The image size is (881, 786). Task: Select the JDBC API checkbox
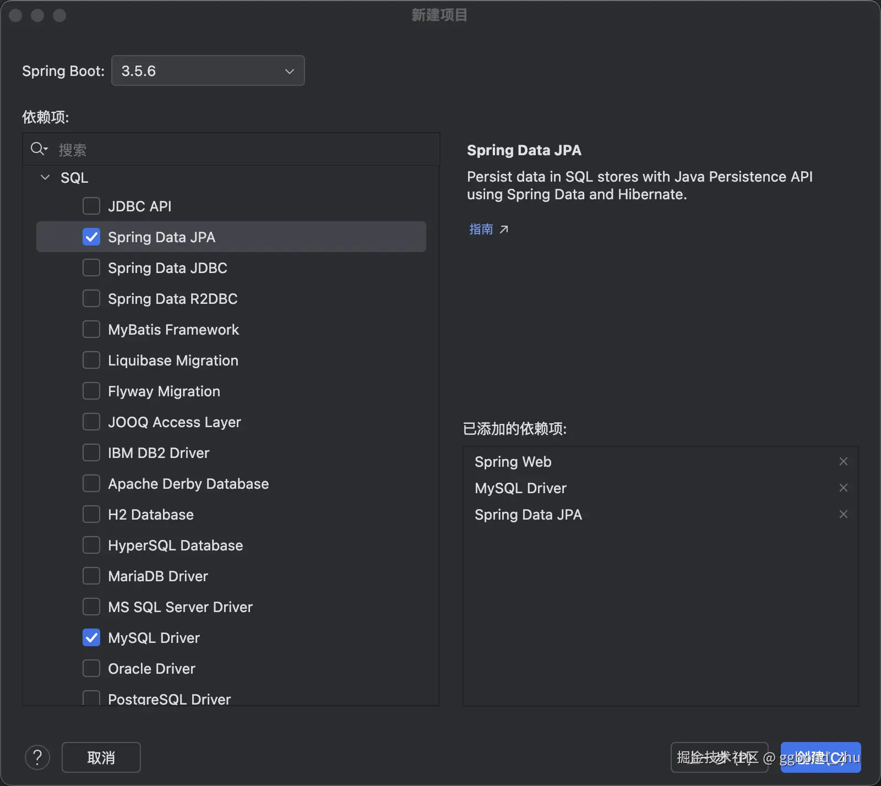coord(91,206)
